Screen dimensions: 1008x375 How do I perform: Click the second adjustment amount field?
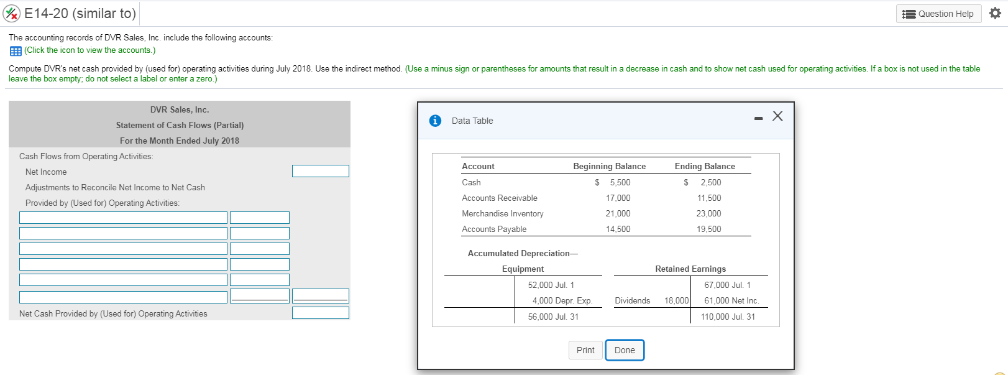click(x=260, y=233)
